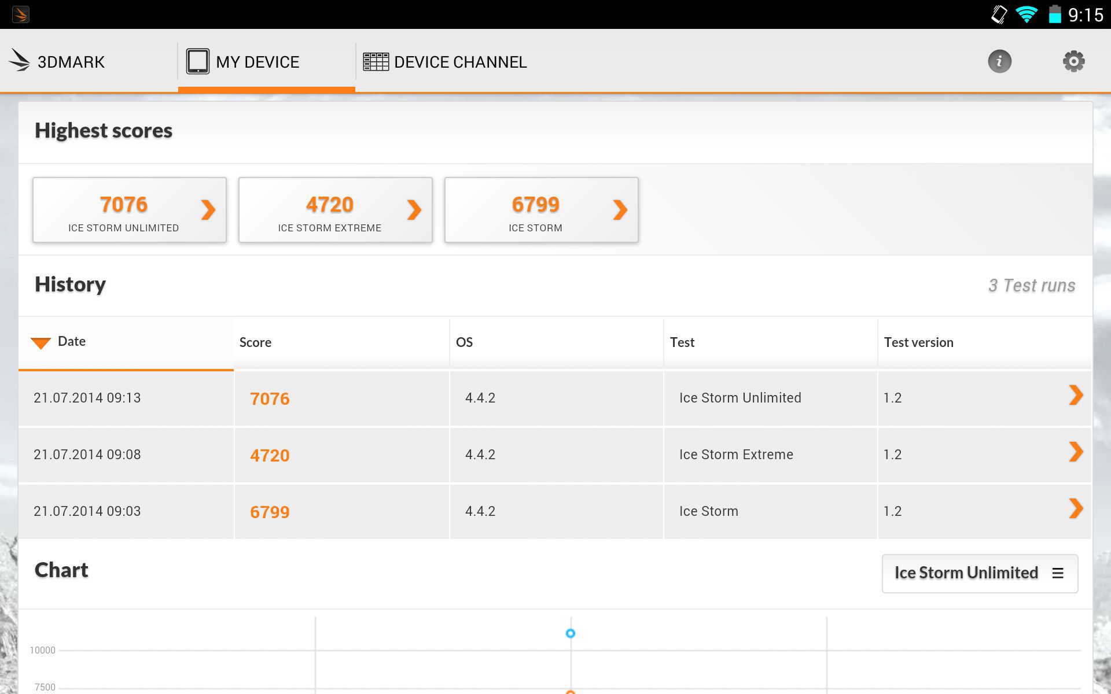This screenshot has height=694, width=1111.
Task: Open the info icon in the header
Action: (x=999, y=61)
